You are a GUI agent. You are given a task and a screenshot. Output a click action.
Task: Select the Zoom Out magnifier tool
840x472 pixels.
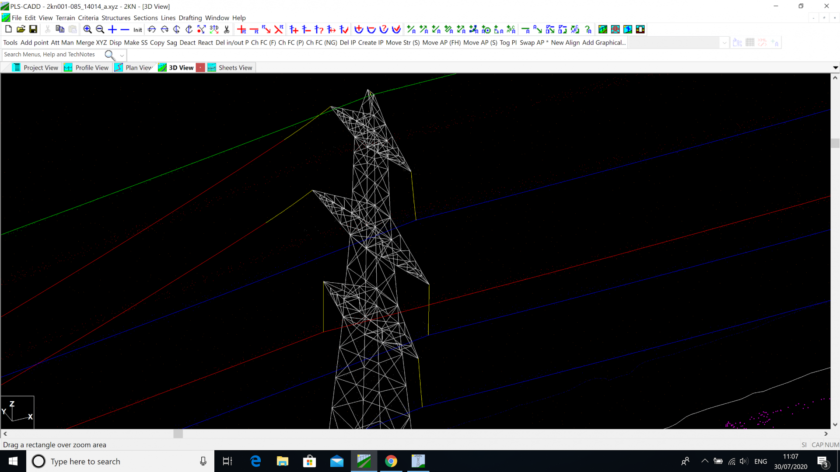click(x=100, y=29)
